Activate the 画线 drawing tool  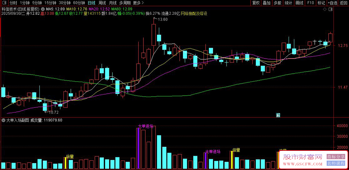click(299, 3)
